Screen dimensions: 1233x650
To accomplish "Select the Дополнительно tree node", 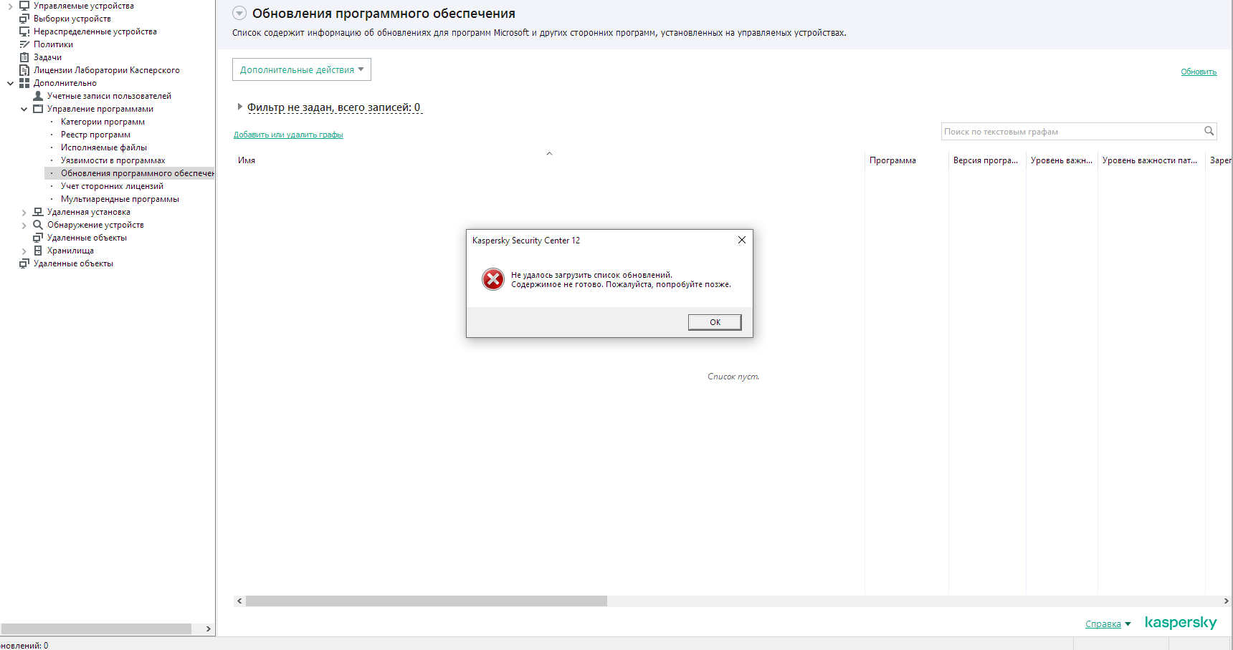I will [65, 83].
